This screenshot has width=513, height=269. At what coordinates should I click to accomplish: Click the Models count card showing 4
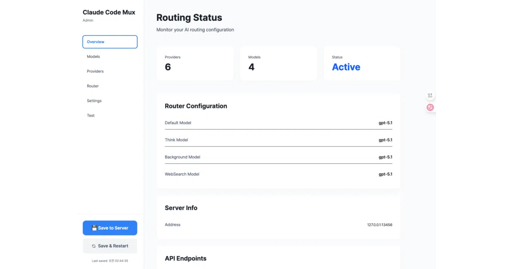(x=278, y=64)
